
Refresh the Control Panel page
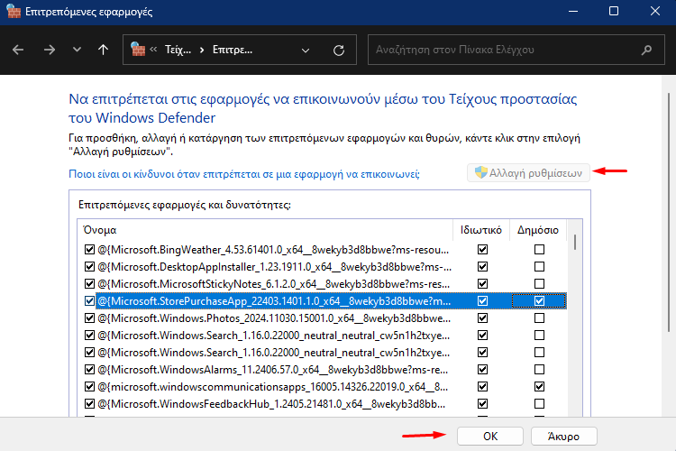(x=339, y=51)
